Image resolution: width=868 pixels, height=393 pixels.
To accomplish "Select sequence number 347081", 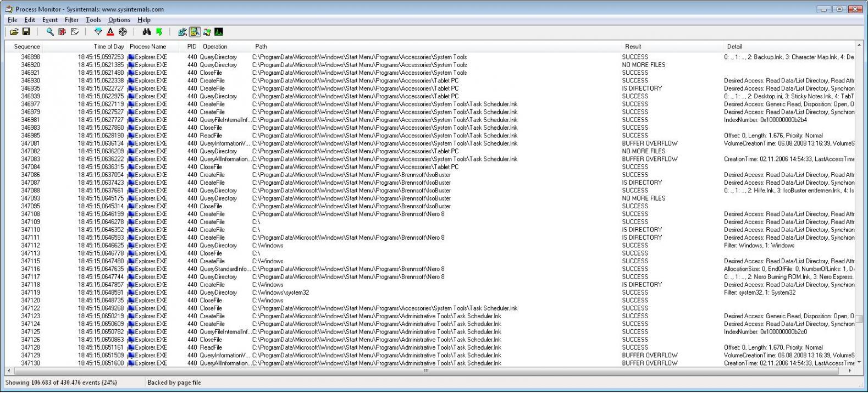I will (30, 143).
